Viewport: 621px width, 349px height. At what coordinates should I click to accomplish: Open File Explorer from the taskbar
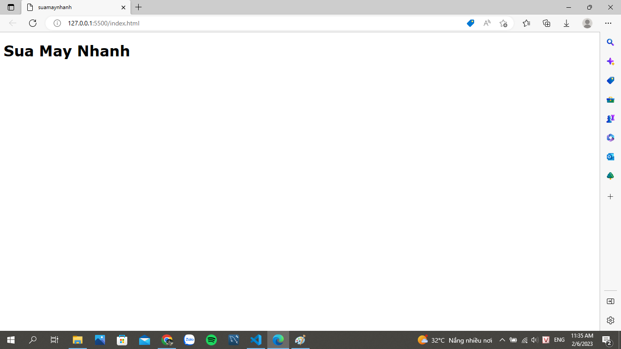tap(78, 340)
